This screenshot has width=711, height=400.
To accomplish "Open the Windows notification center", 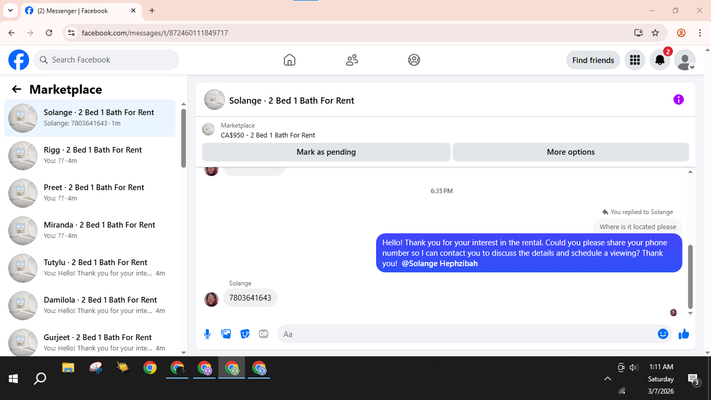I will (x=693, y=379).
